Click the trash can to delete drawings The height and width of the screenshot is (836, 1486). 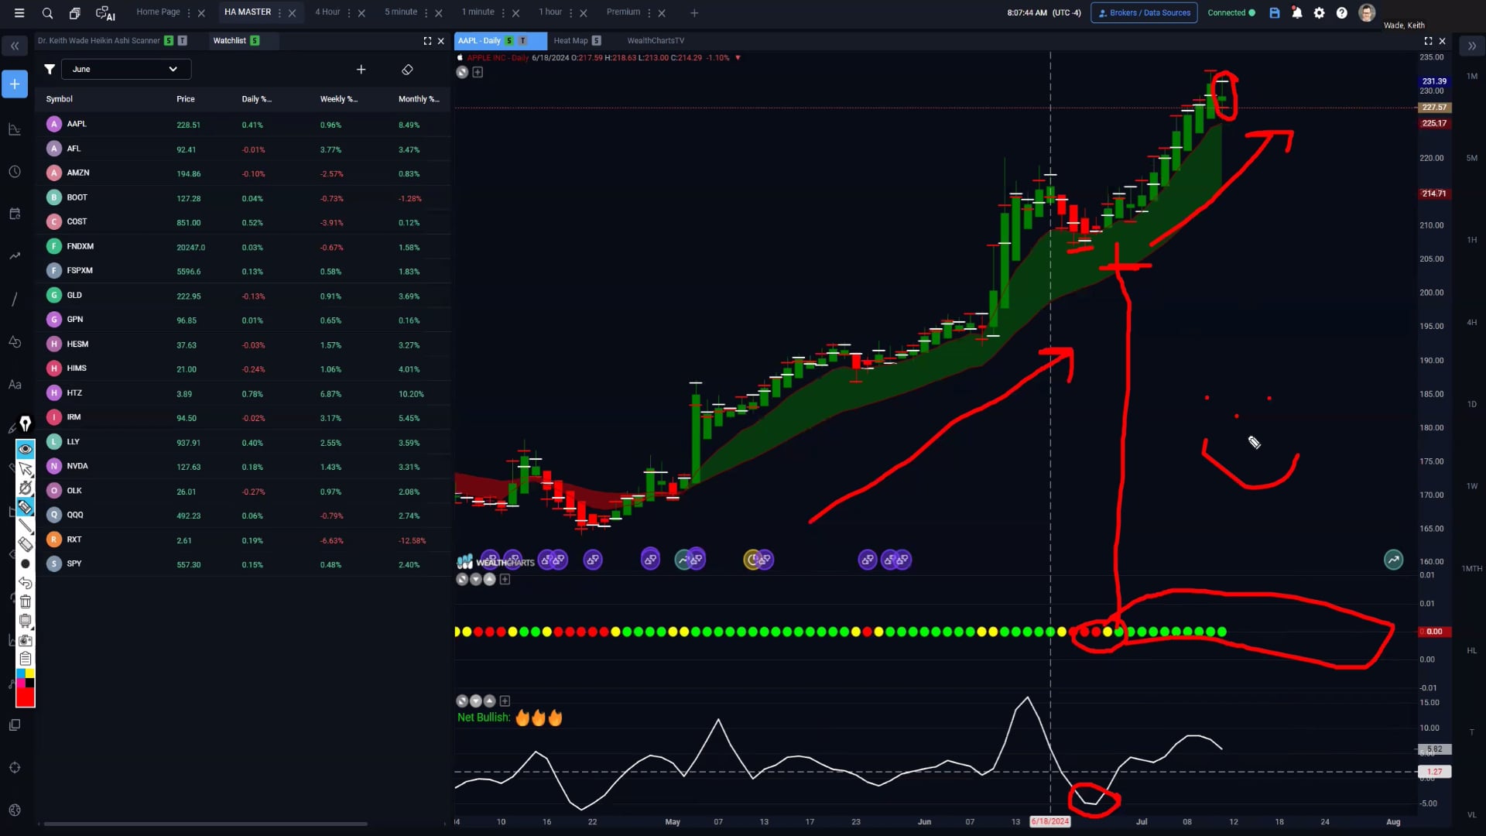tap(26, 601)
